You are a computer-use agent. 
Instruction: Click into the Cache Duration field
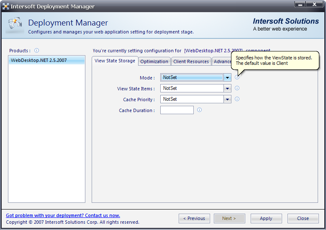(177, 110)
